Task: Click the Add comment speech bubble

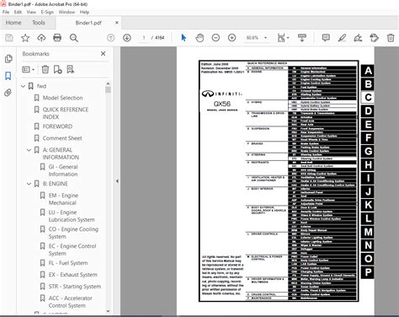Action: click(326, 38)
